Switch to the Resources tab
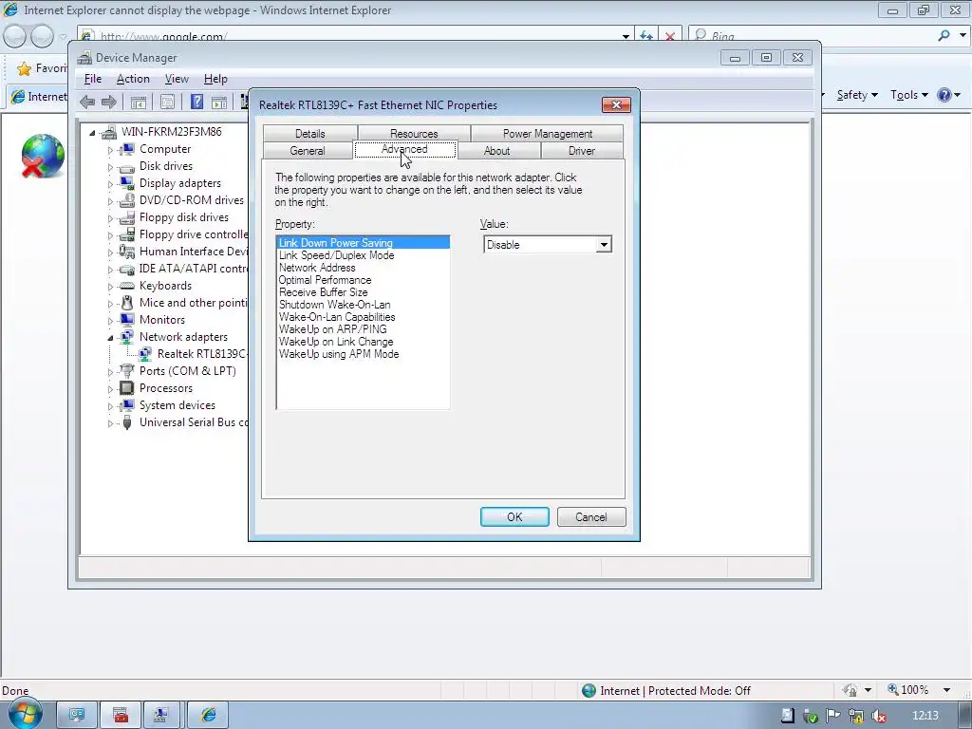Viewport: 972px width, 729px height. point(414,133)
